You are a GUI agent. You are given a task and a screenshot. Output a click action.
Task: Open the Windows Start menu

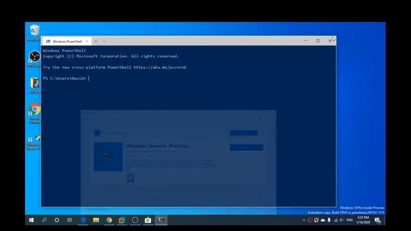tap(31, 220)
